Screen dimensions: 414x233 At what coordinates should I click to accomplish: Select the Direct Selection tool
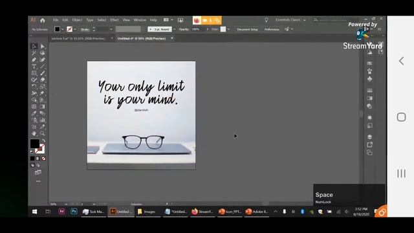(42, 47)
